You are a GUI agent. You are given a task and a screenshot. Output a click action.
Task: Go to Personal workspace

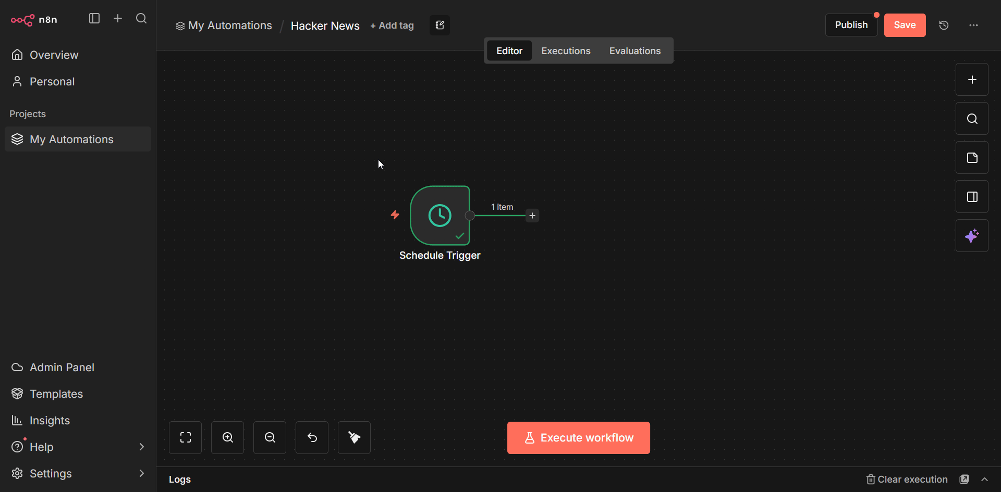[x=78, y=81]
